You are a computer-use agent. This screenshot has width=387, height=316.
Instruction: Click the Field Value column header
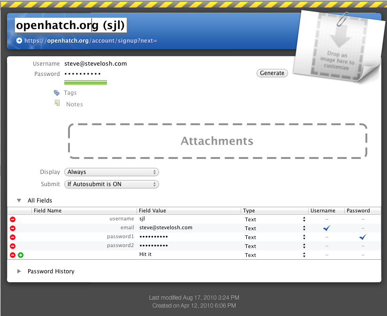point(189,211)
